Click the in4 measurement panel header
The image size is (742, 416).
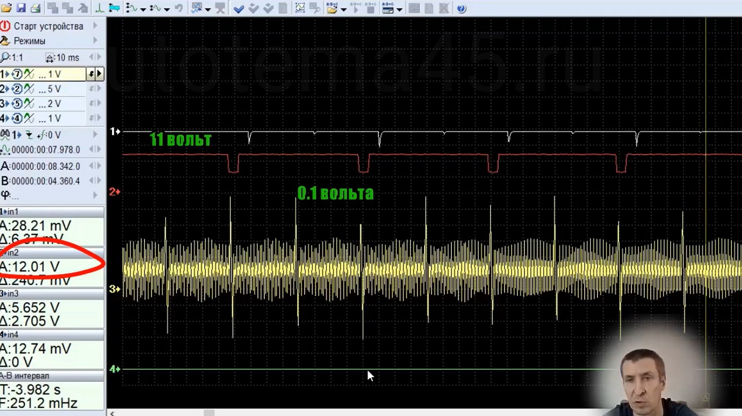point(52,335)
